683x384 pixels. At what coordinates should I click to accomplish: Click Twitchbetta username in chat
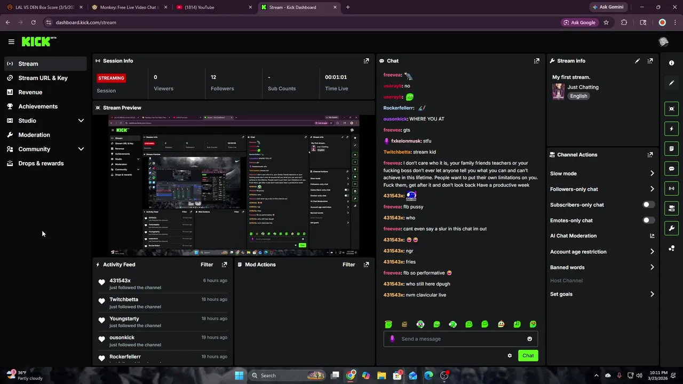point(397,152)
